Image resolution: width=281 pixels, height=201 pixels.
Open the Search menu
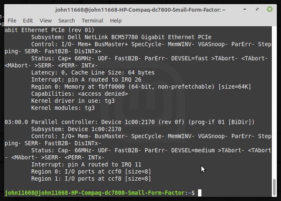tap(66, 20)
